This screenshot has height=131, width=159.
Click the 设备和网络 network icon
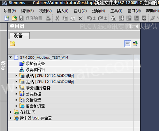click(x=22, y=70)
